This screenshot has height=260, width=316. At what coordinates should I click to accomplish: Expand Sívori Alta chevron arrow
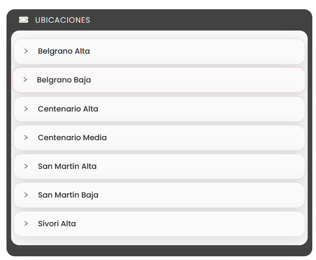(26, 223)
